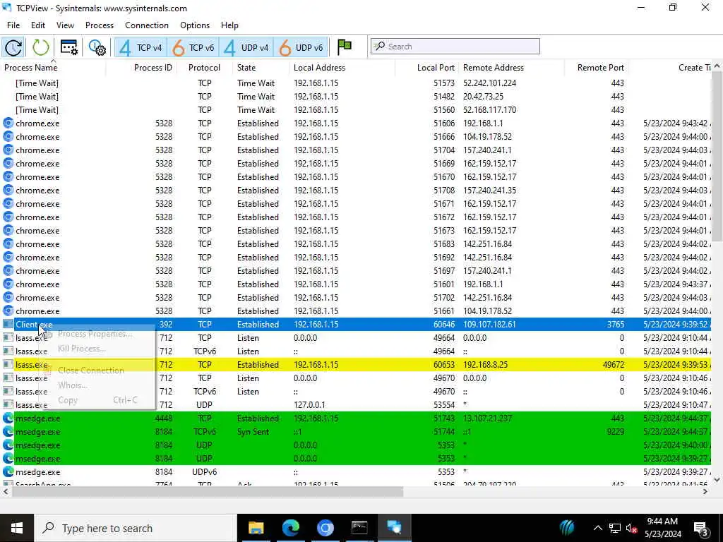Choose Copy in context menu
Image resolution: width=723 pixels, height=542 pixels.
(97, 400)
